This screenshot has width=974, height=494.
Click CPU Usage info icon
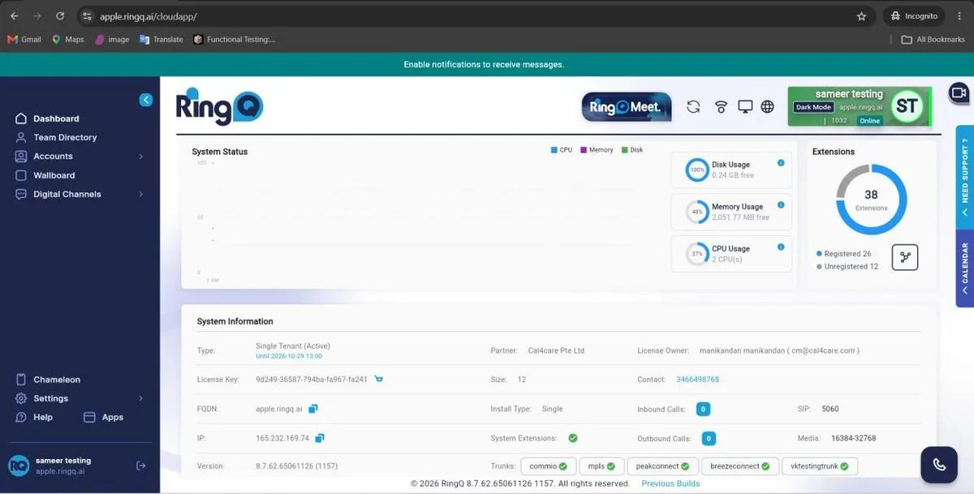tap(781, 247)
